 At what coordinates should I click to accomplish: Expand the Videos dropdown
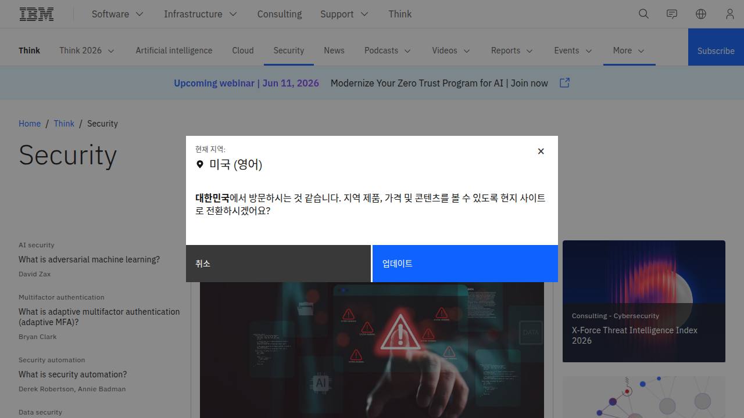click(451, 51)
